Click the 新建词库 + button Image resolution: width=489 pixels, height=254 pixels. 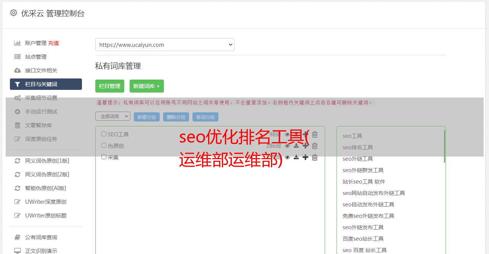147,86
